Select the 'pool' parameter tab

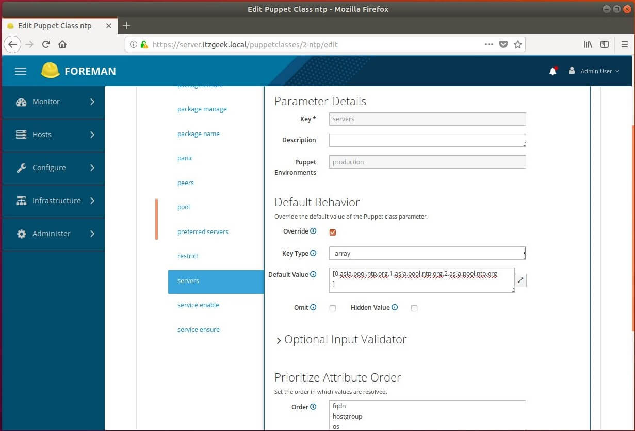point(184,207)
